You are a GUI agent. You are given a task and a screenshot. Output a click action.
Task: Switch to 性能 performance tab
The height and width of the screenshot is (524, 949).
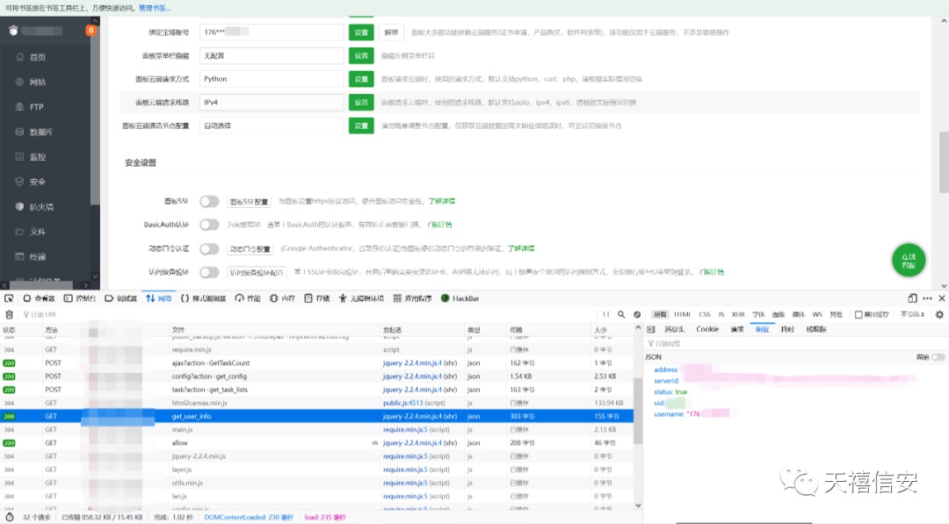pyautogui.click(x=248, y=298)
